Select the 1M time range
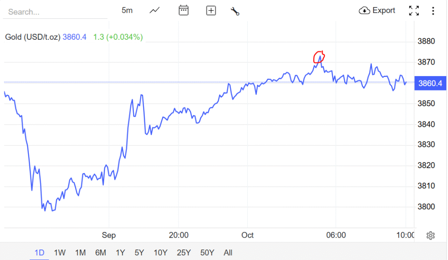Screen dimensions: 448x260 pyautogui.click(x=80, y=253)
